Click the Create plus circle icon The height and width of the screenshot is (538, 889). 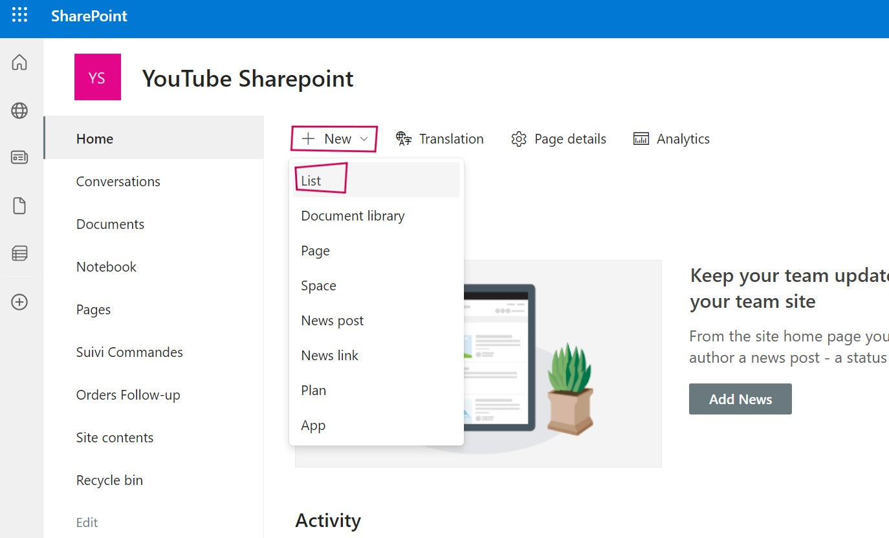(x=19, y=302)
